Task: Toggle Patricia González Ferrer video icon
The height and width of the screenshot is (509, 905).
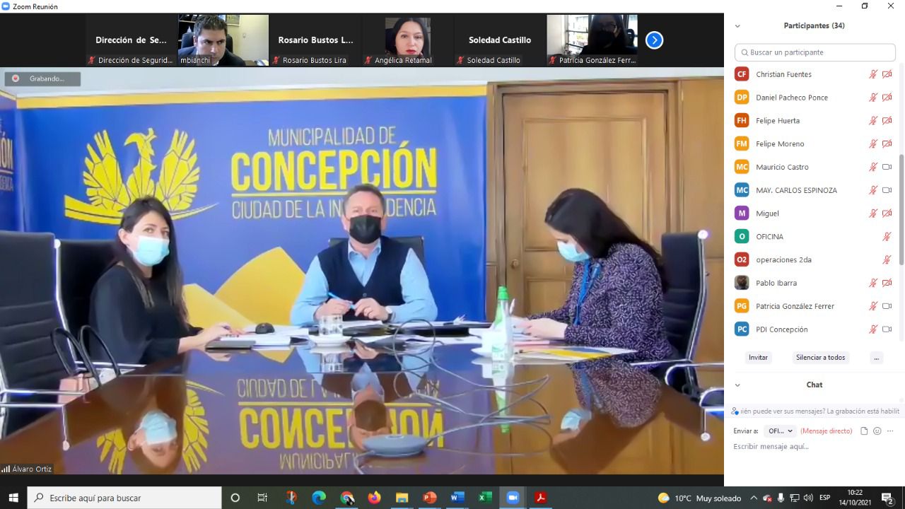Action: (887, 306)
